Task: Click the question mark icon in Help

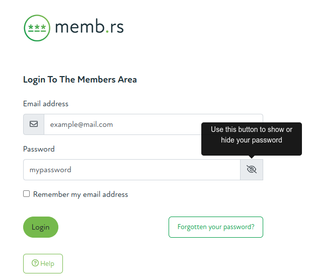Action: [35, 263]
